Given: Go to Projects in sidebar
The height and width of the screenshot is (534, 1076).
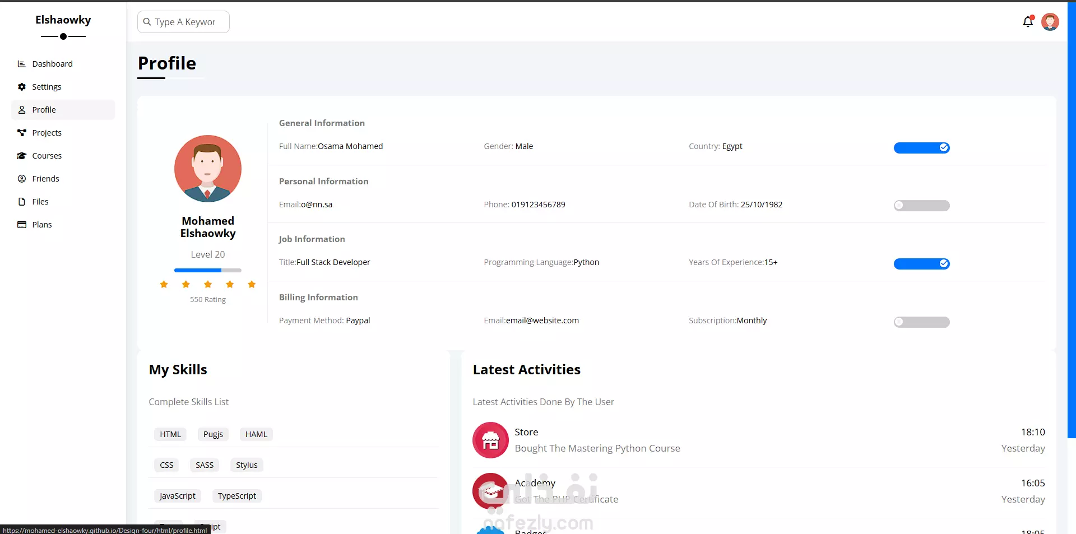Looking at the screenshot, I should click(x=63, y=133).
